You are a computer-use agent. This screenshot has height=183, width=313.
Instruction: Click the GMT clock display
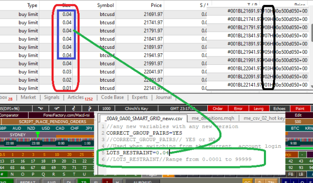point(182,109)
